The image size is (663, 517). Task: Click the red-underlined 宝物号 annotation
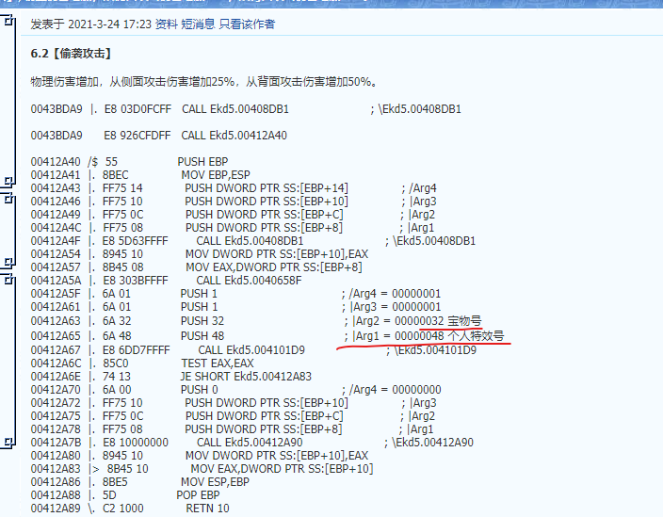tap(463, 320)
